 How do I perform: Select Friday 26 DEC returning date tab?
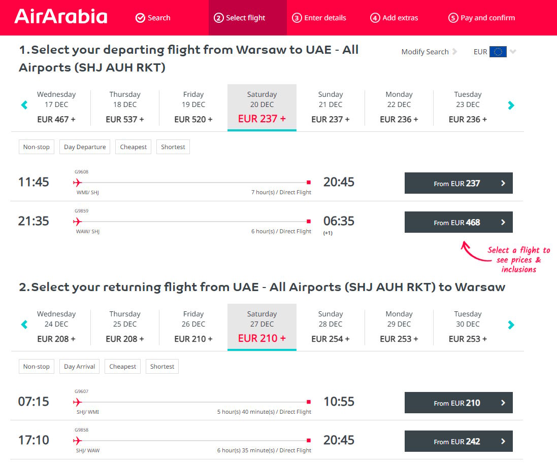[193, 327]
